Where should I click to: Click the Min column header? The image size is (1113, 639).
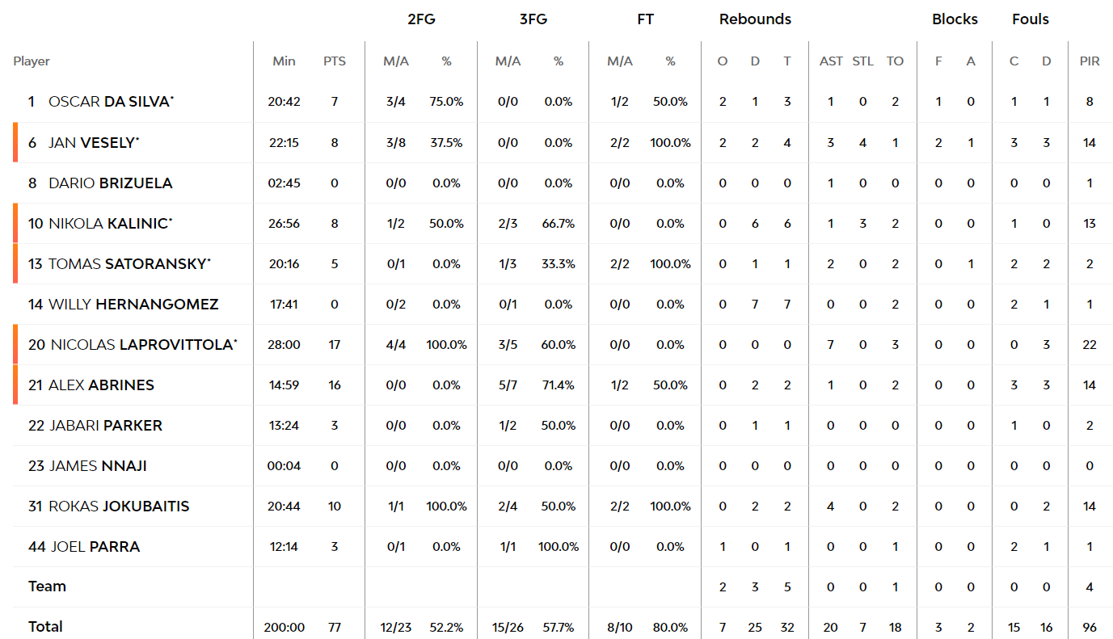tap(285, 61)
